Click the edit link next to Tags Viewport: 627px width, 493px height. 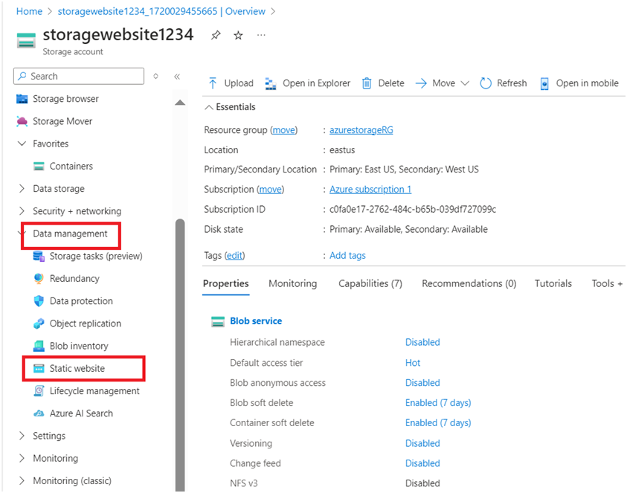(x=235, y=256)
